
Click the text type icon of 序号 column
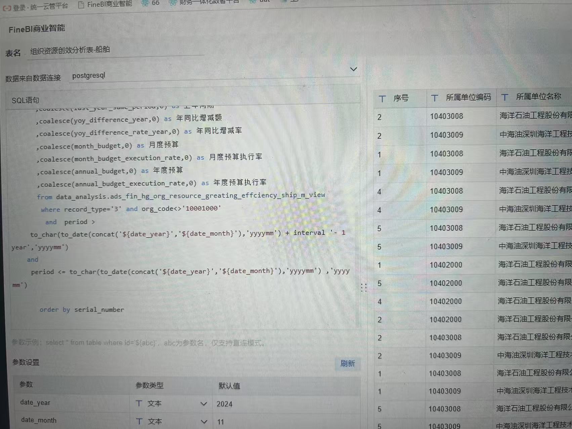point(382,99)
